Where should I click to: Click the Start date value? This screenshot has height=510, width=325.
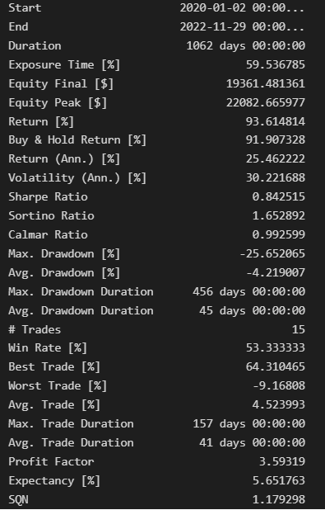tap(242, 7)
